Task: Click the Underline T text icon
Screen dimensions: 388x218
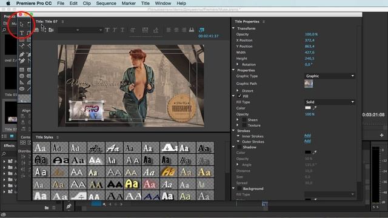Action: click(x=122, y=30)
